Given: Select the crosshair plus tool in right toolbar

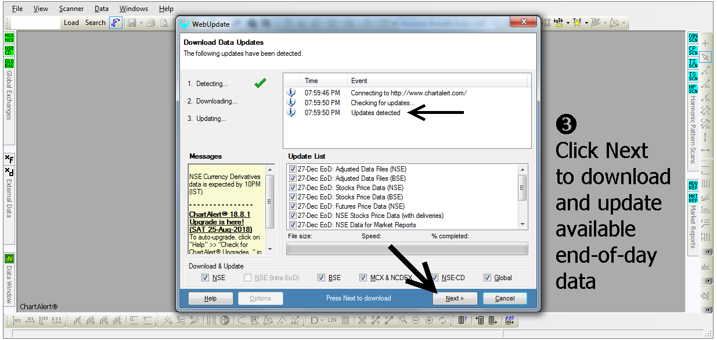Looking at the screenshot, I should (x=705, y=44).
